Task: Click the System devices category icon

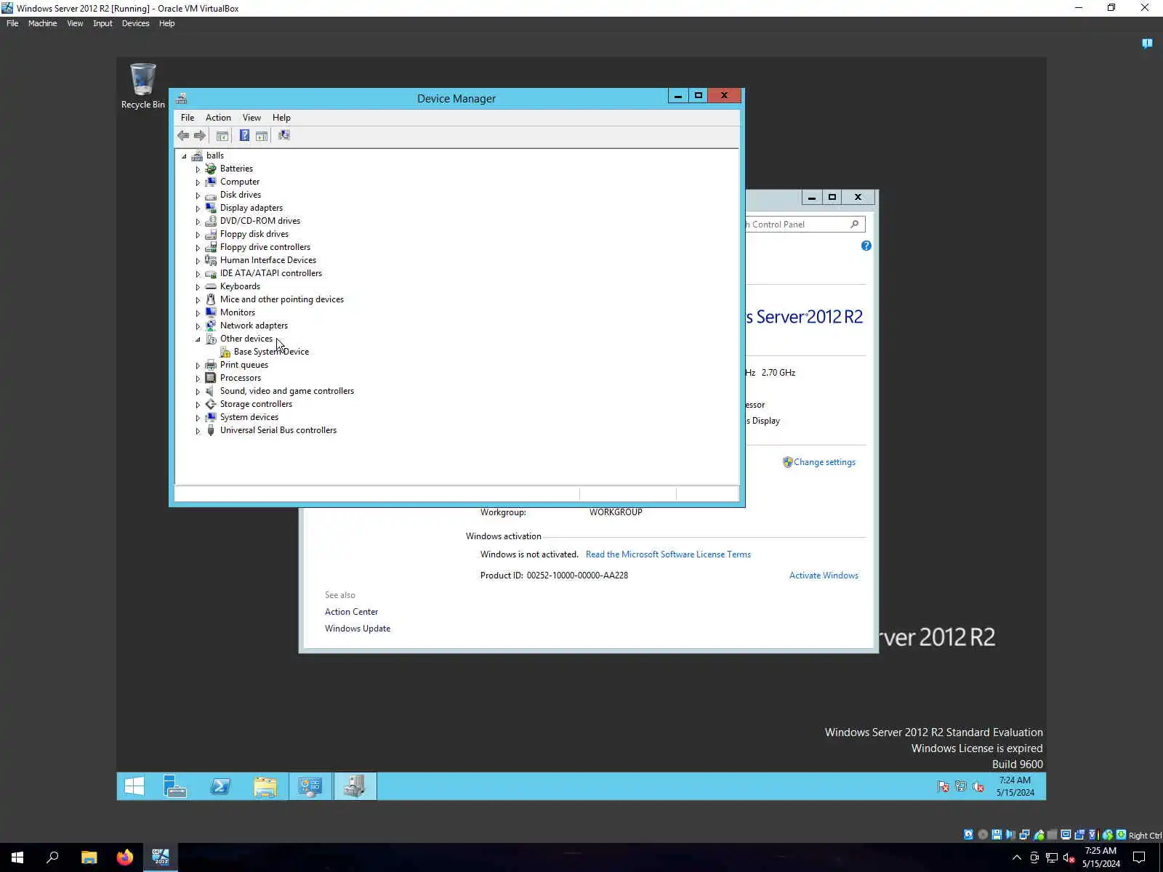Action: pos(211,417)
